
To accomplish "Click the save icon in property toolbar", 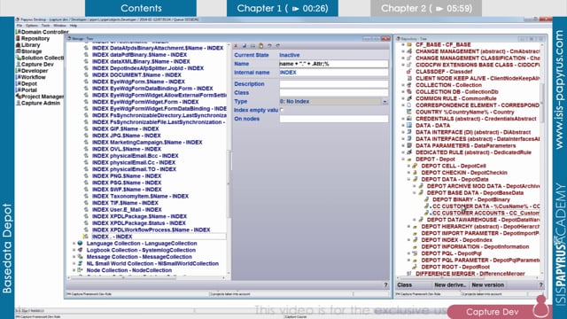I will (x=245, y=46).
